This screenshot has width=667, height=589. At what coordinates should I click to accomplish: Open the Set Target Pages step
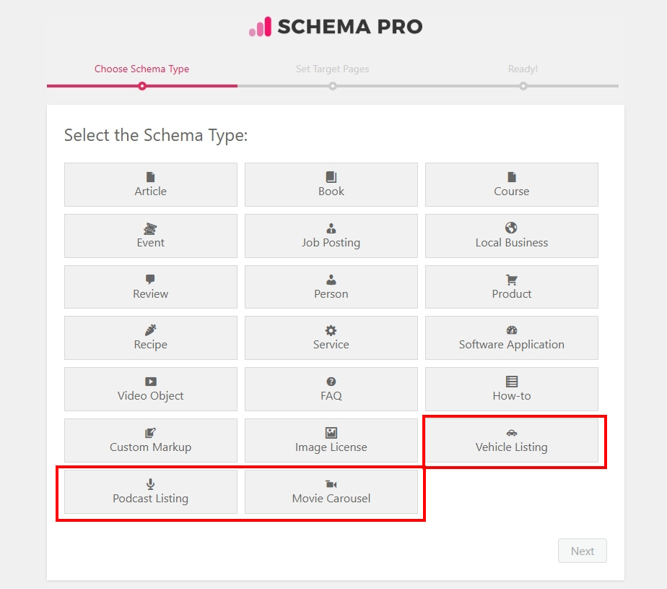coord(332,69)
